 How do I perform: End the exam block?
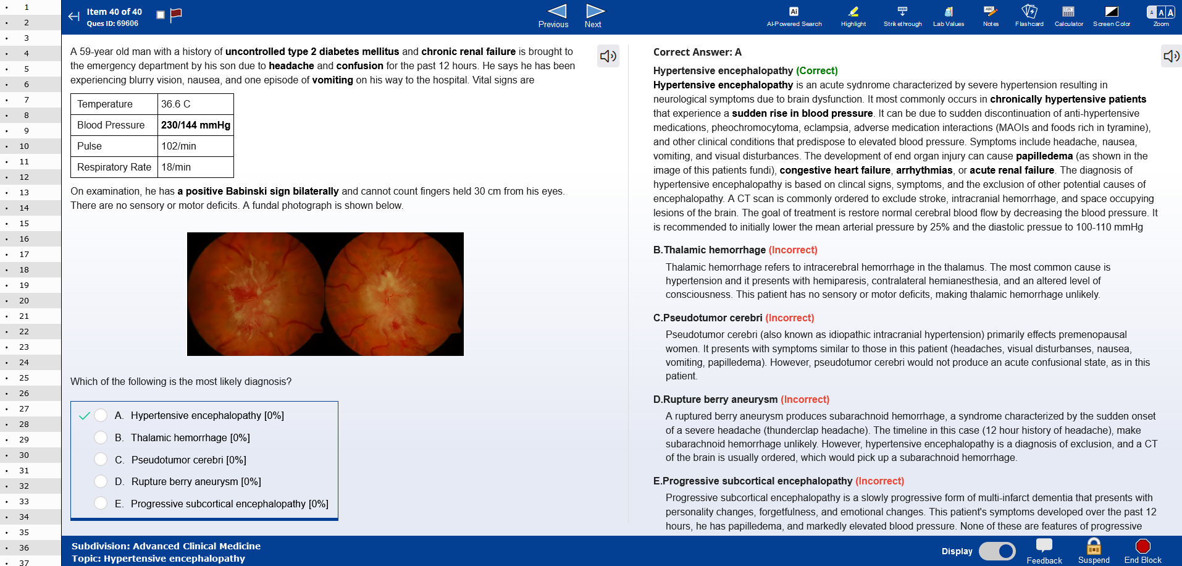[1143, 551]
